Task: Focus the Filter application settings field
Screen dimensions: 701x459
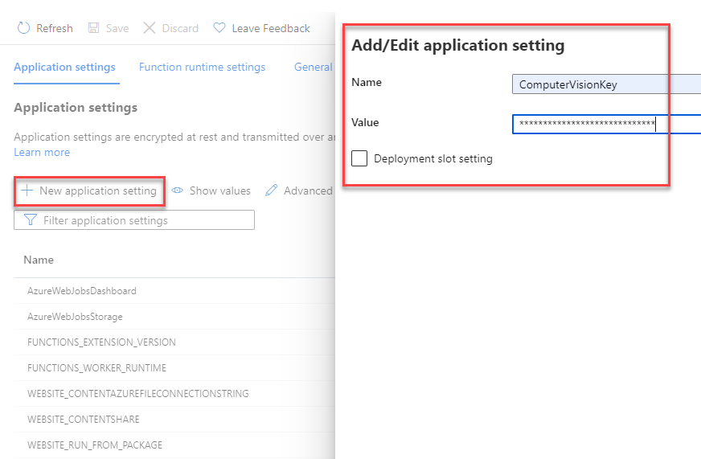Action: pos(134,220)
